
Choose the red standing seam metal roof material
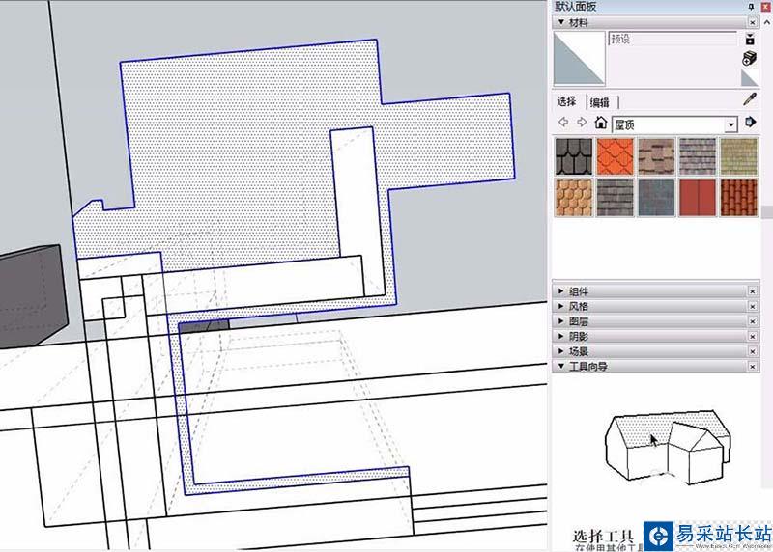click(x=697, y=198)
